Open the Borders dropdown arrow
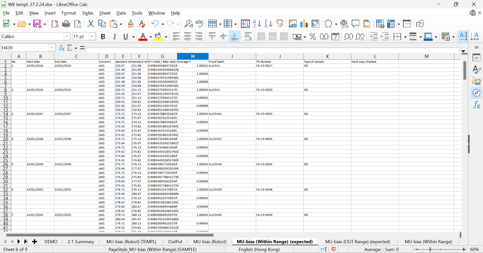The image size is (483, 253). point(405,37)
